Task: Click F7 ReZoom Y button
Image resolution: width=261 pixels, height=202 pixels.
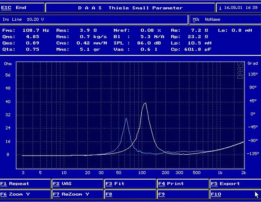Action: pyautogui.click(x=78, y=194)
